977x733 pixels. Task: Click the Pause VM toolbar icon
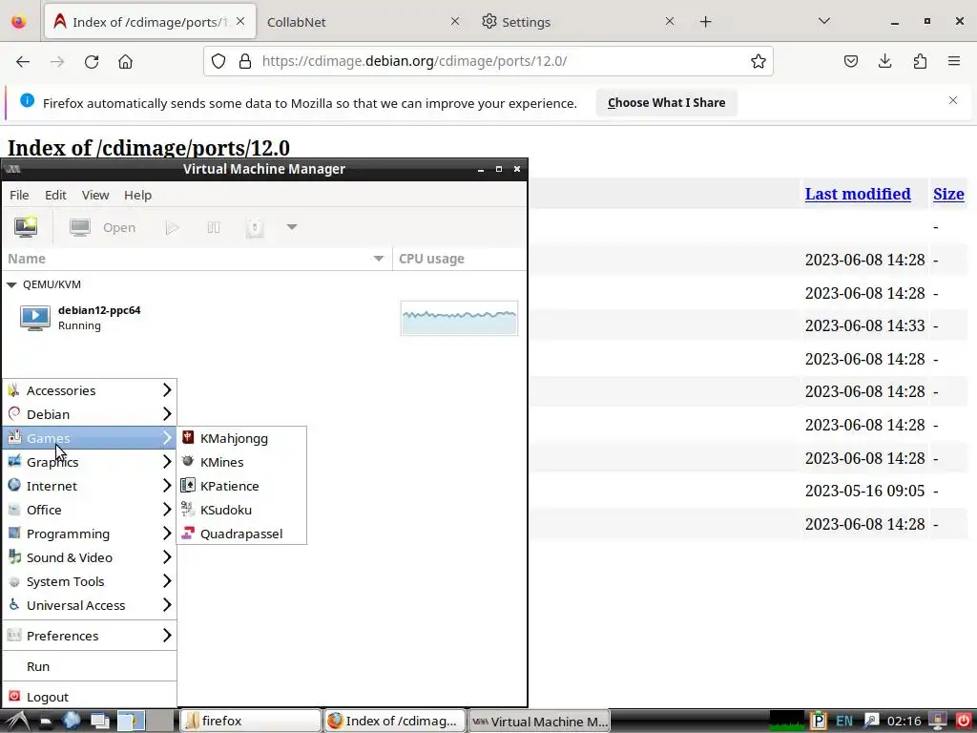pyautogui.click(x=213, y=227)
